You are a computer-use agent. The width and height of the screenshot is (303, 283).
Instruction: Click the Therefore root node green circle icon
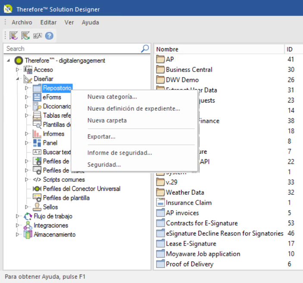(19, 60)
